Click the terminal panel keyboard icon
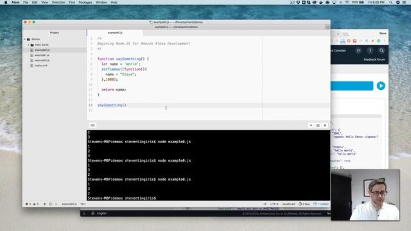Viewport: 411px width, 231px height. click(x=92, y=125)
